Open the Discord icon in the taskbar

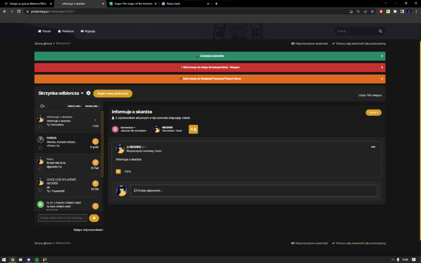(x=29, y=260)
